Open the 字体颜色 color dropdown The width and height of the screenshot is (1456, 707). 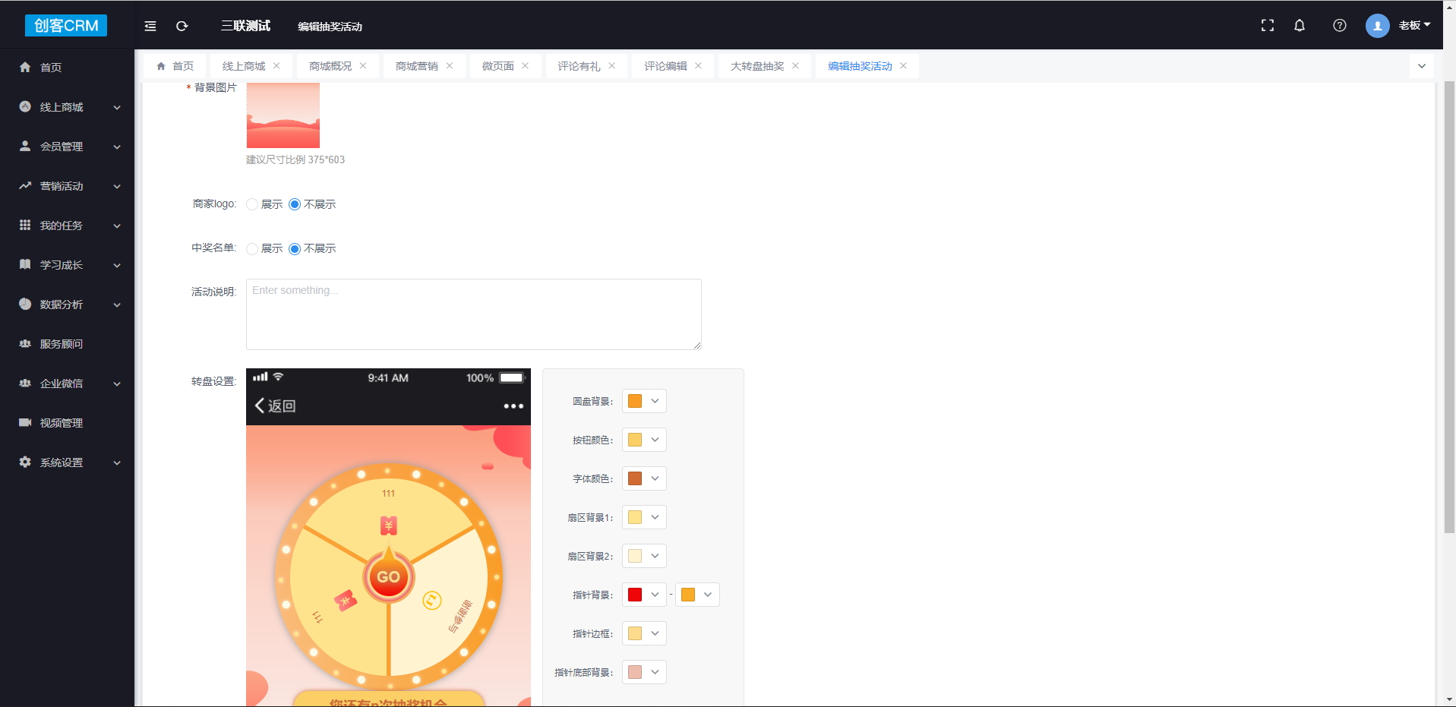[644, 478]
